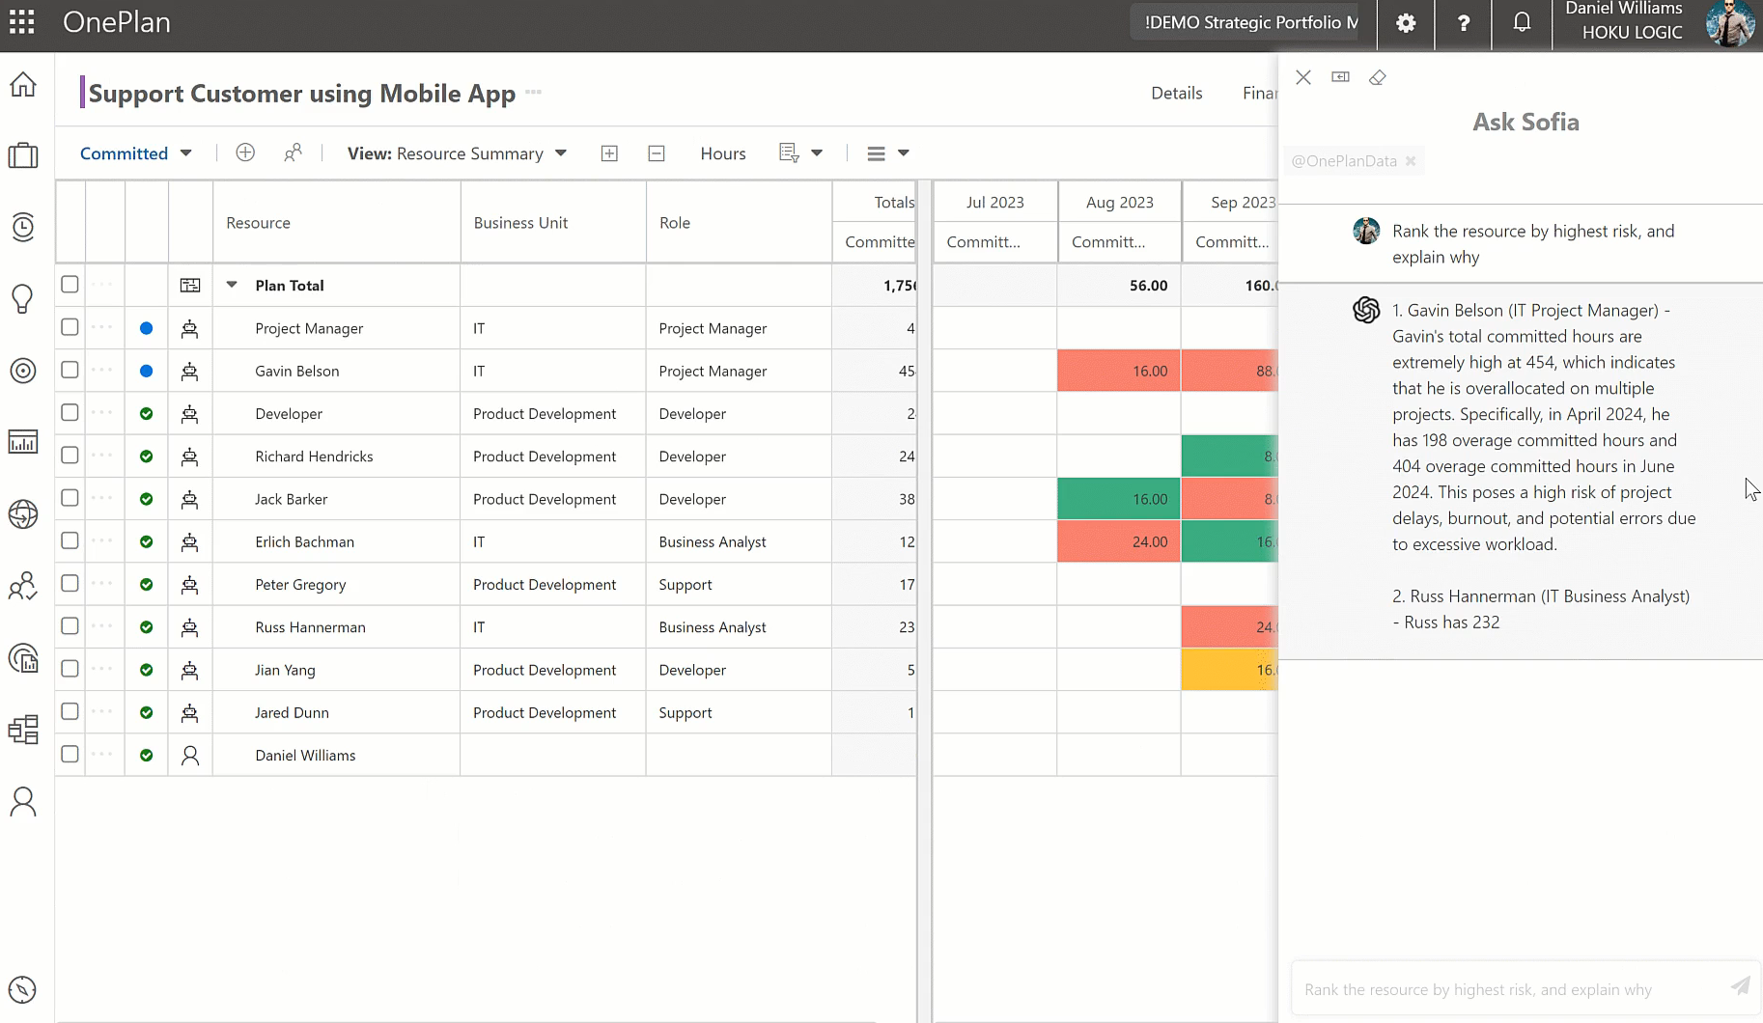The image size is (1763, 1023).
Task: Open the hamburger menu dropdown in toolbar
Action: pyautogui.click(x=887, y=153)
